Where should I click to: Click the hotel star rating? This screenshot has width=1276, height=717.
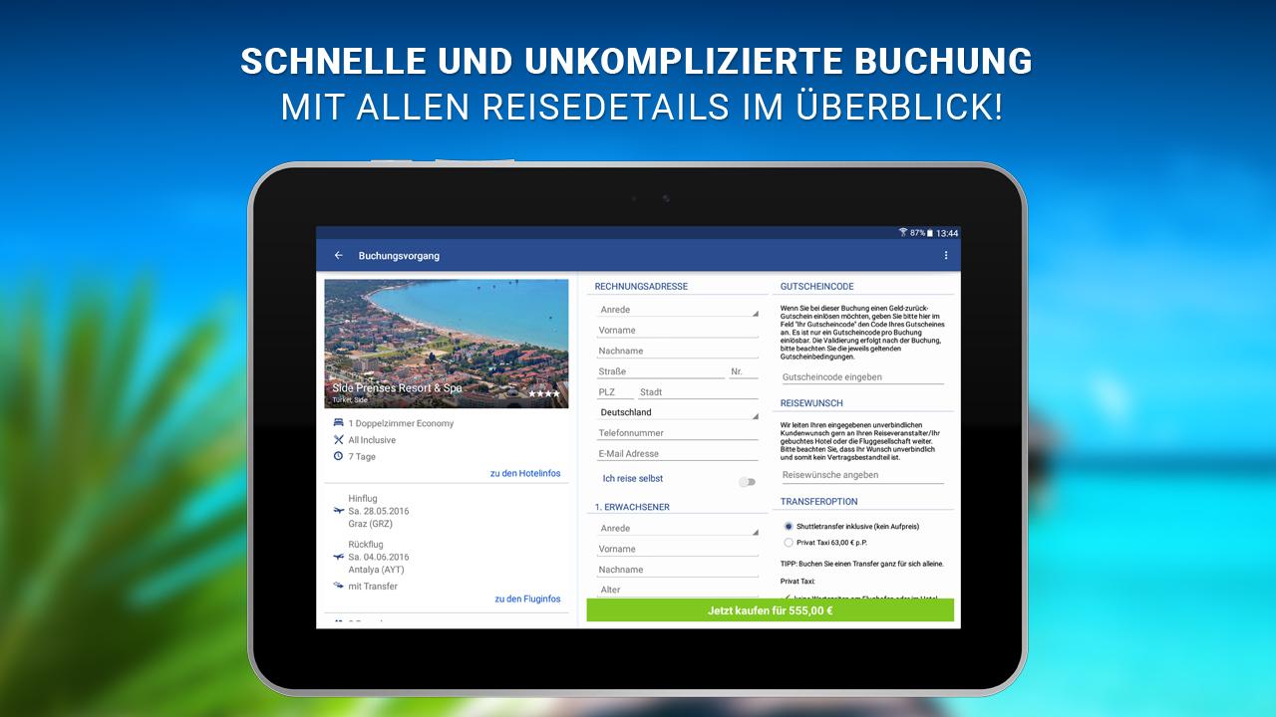click(543, 394)
